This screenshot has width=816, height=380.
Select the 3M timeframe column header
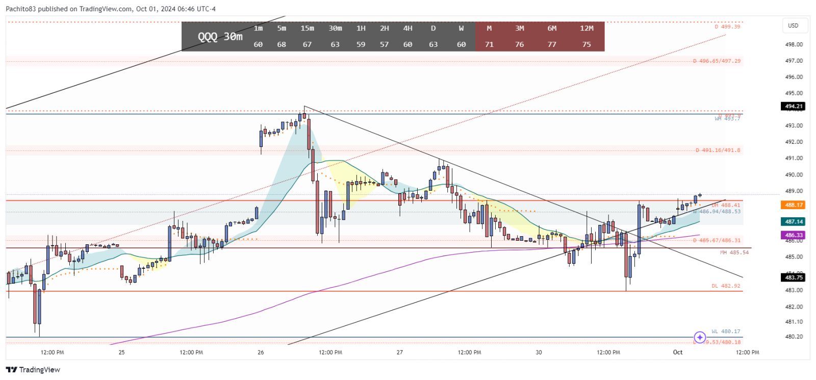point(520,29)
